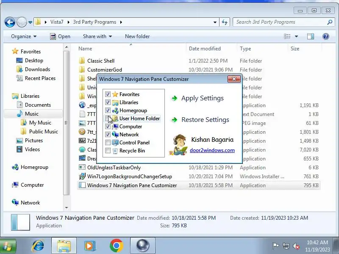339x254 pixels.
Task: Select Network in the navigation pane
Action: click(30, 203)
